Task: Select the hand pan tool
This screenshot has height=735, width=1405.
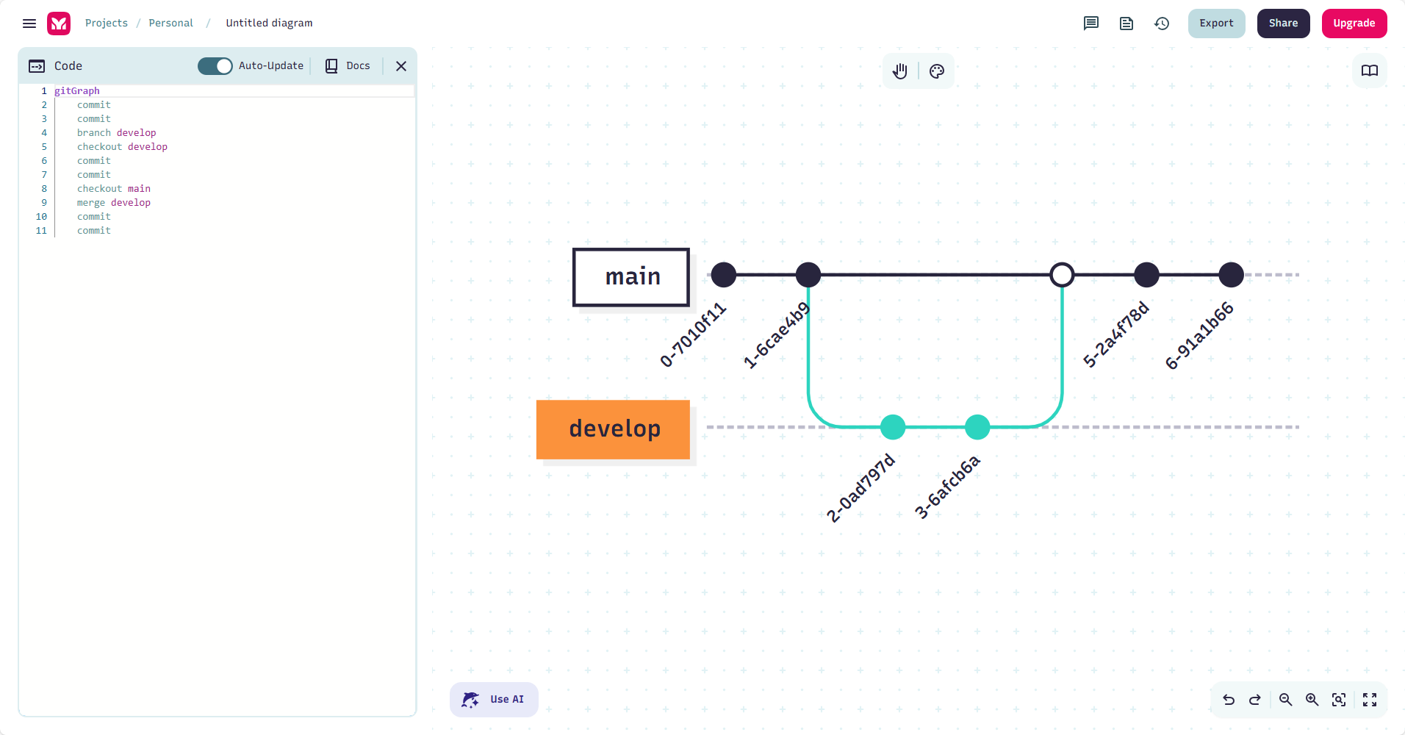Action: [x=900, y=71]
